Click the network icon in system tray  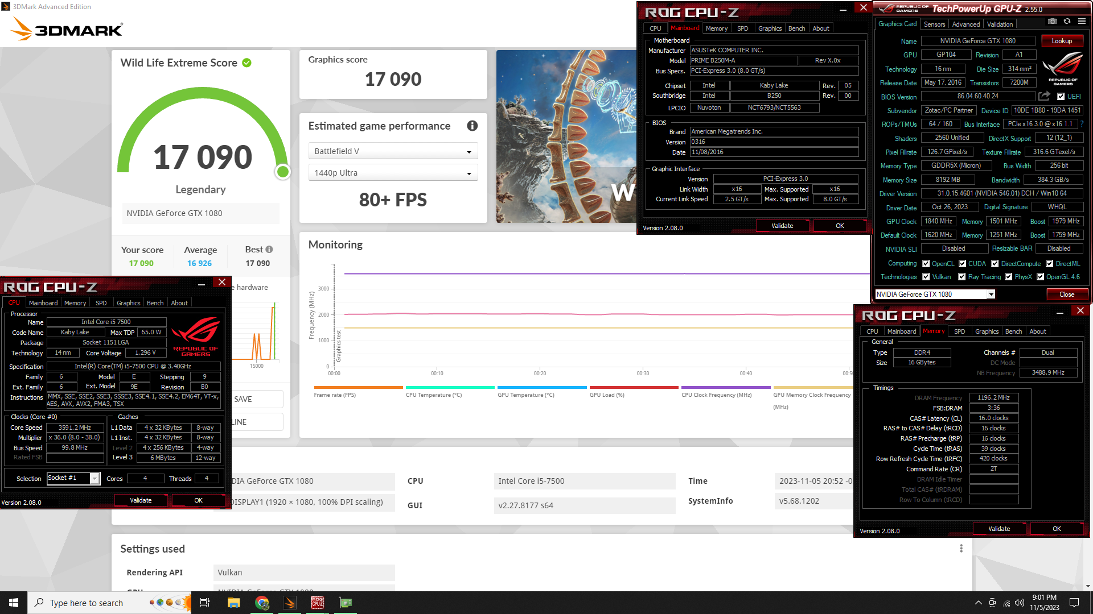(x=1006, y=603)
